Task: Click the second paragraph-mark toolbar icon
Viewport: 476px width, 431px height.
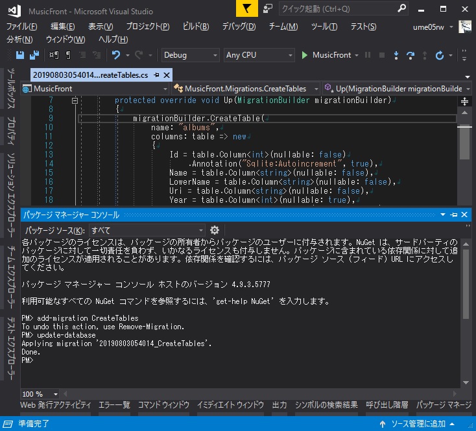Action: [68, 55]
